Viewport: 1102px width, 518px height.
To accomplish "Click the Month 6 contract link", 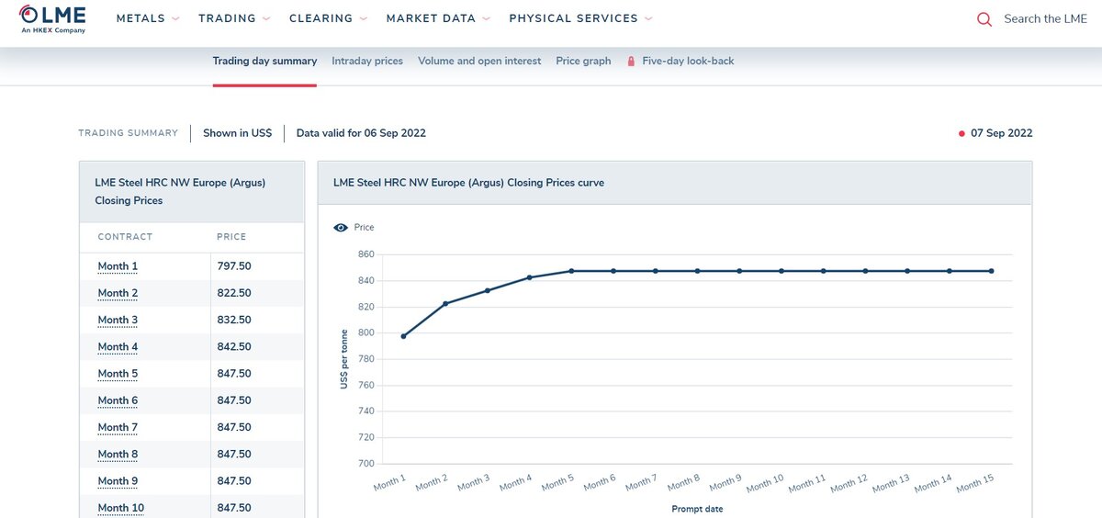I will 118,400.
